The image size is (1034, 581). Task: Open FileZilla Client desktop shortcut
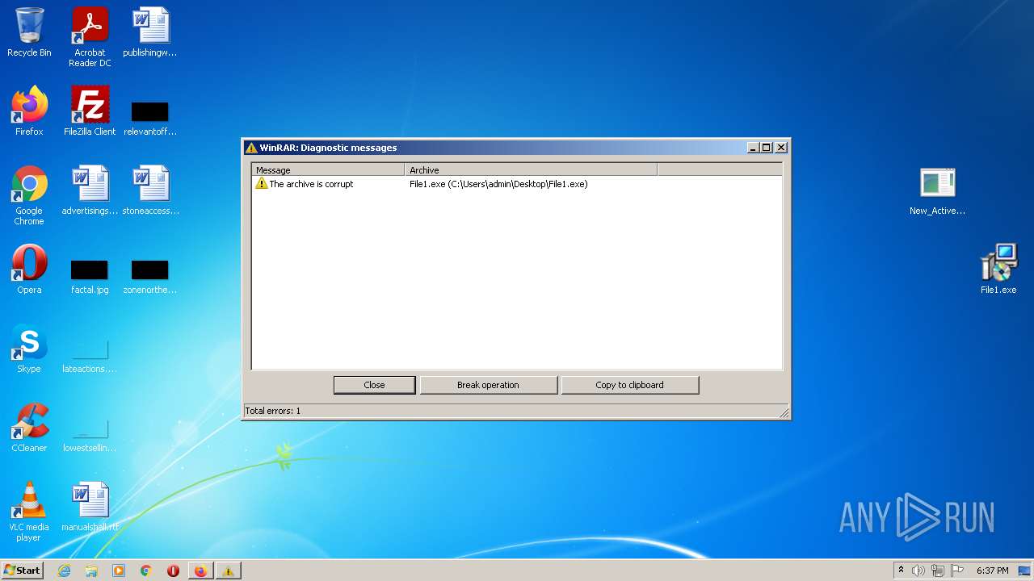[90, 111]
